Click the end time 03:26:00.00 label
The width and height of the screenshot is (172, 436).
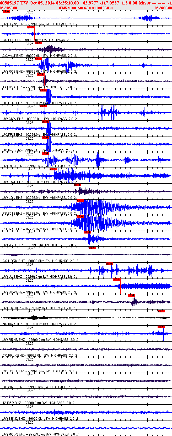163,8
